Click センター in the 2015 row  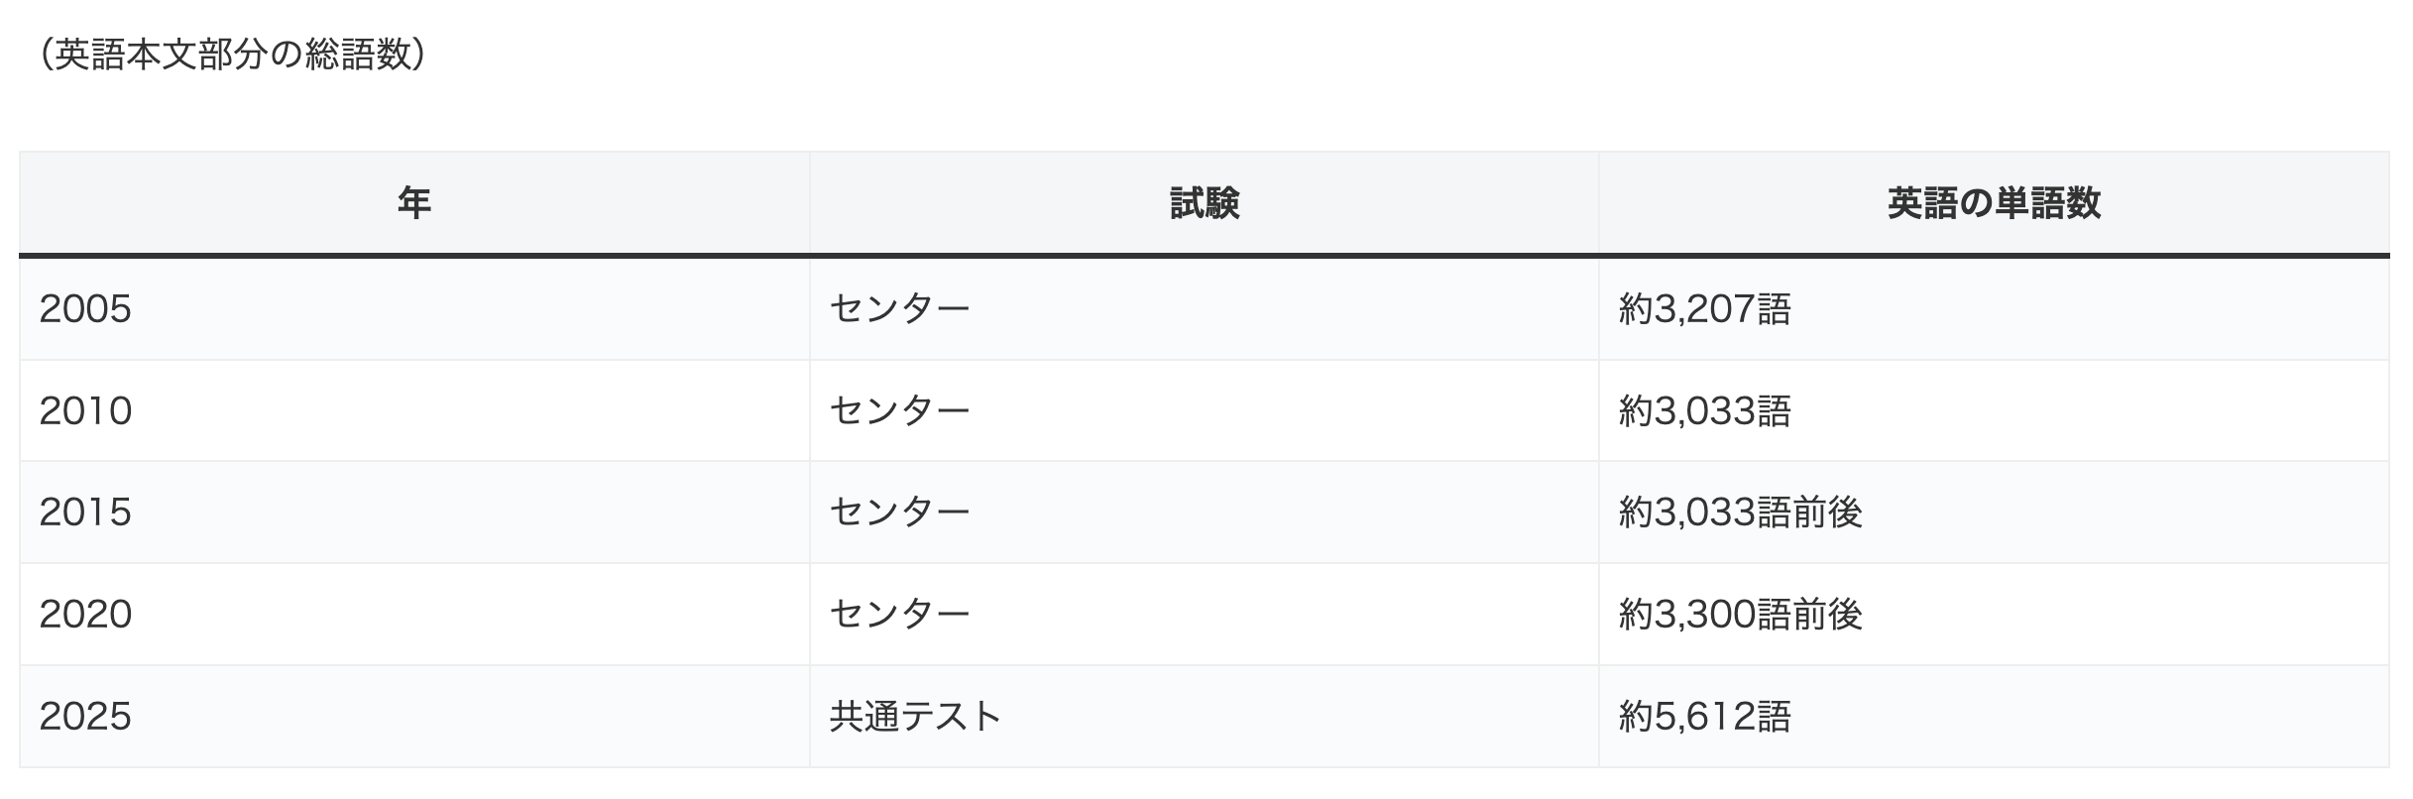pyautogui.click(x=899, y=513)
